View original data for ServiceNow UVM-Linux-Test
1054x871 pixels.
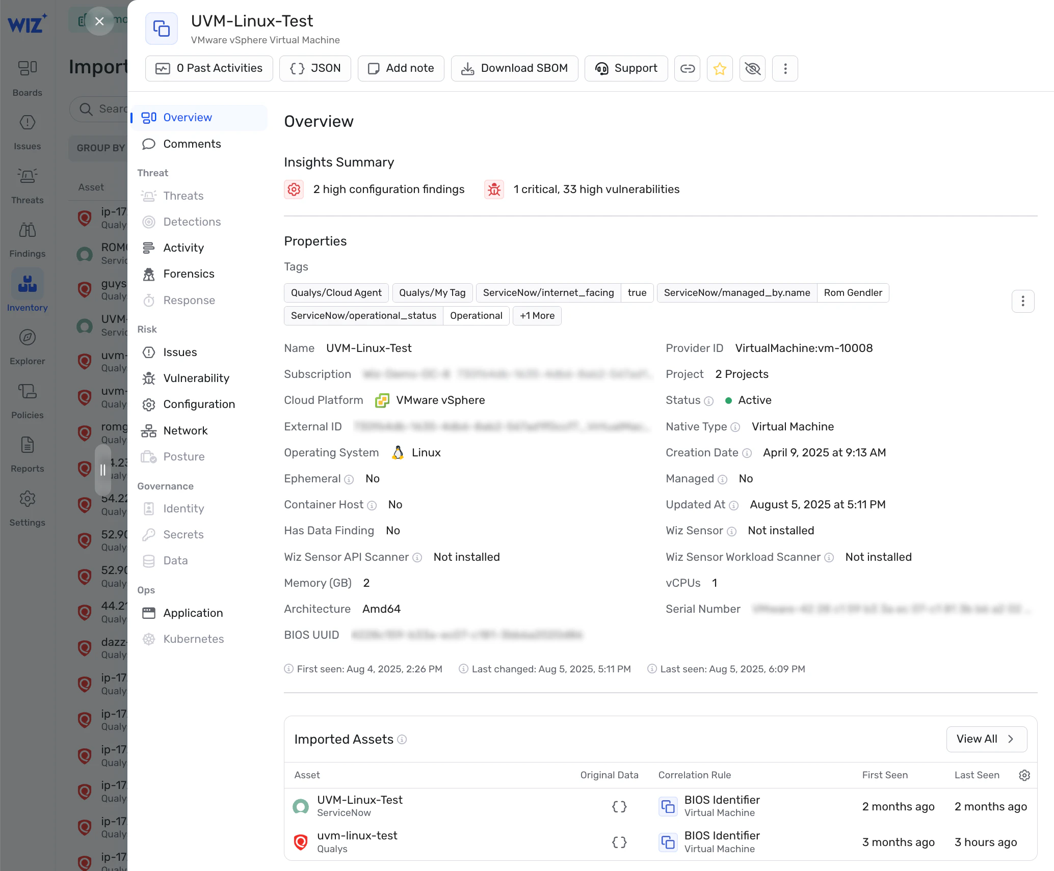pyautogui.click(x=619, y=806)
